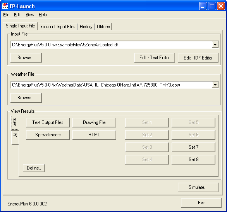Open Text Output Files results
This screenshot has width=227, height=212.
coord(48,122)
